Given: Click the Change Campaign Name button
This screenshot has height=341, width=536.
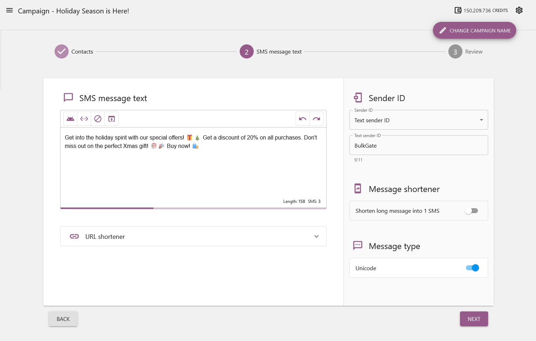Looking at the screenshot, I should click(474, 30).
